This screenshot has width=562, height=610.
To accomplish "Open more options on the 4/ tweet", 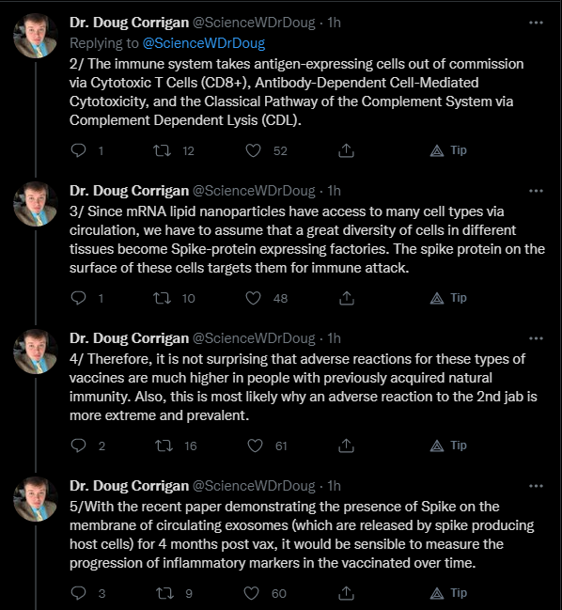I will pyautogui.click(x=536, y=338).
